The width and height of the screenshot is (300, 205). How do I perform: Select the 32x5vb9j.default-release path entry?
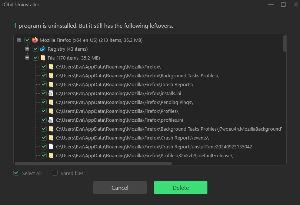(x=144, y=156)
